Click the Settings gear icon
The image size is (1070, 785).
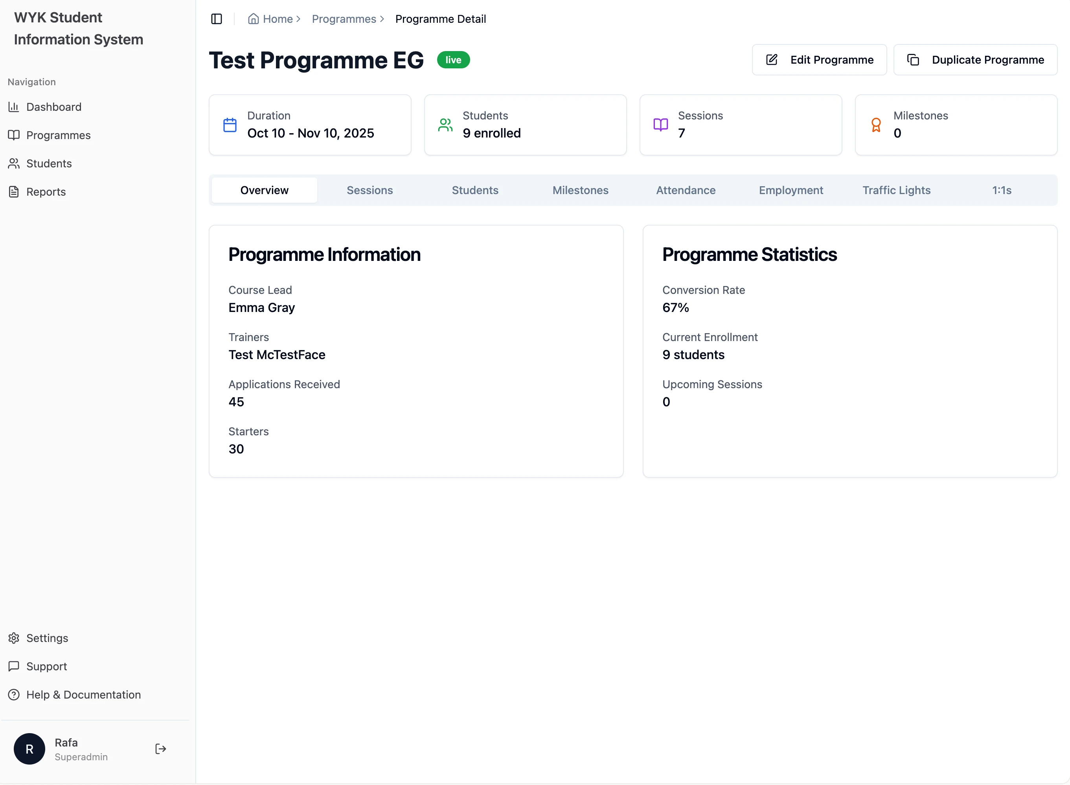(14, 638)
